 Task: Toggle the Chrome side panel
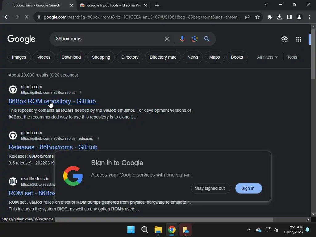(289, 17)
